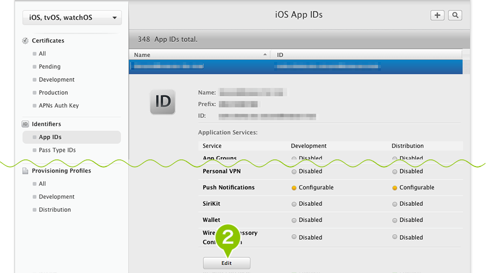Screen dimensions: 486x273
Task: Click the Identifiers section heading
Action: [x=46, y=124]
